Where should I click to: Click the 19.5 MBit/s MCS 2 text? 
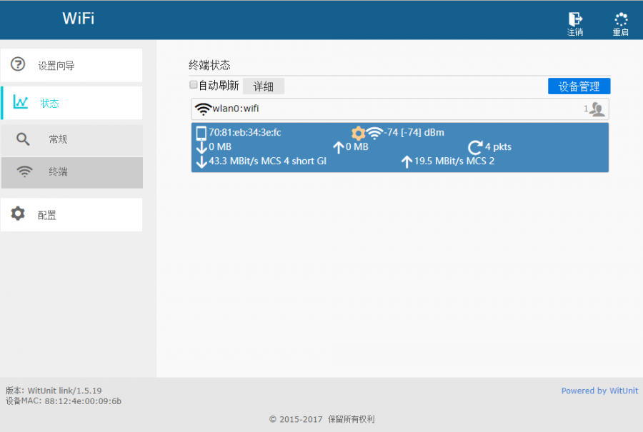[454, 161]
